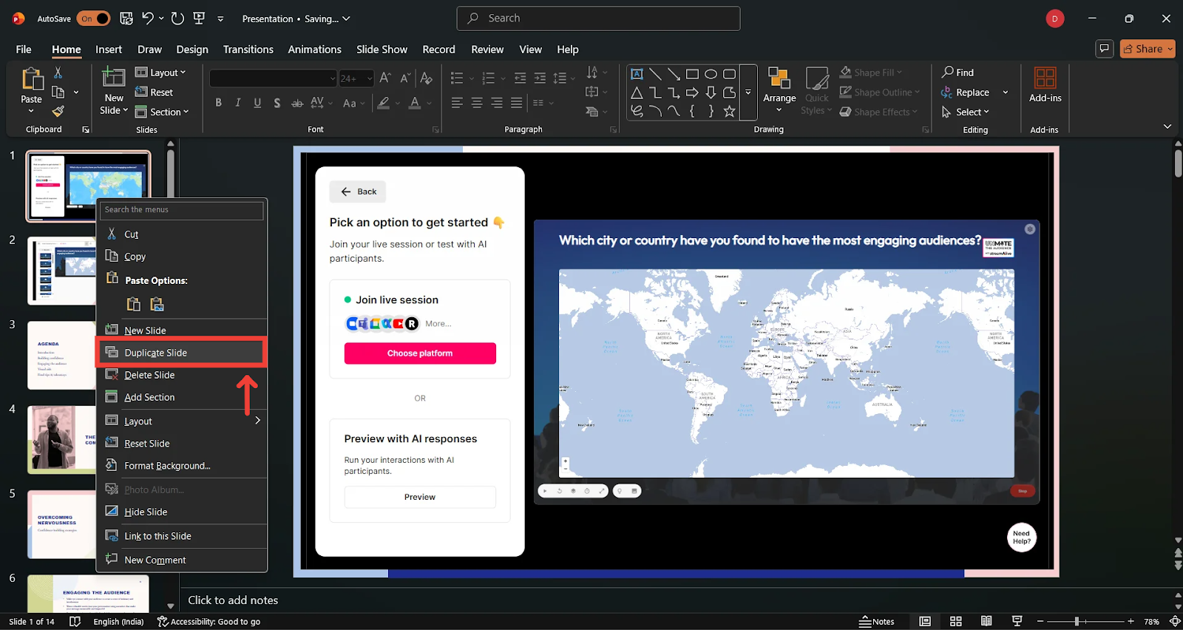
Task: Toggle the Notes pane in status bar
Action: coord(877,621)
